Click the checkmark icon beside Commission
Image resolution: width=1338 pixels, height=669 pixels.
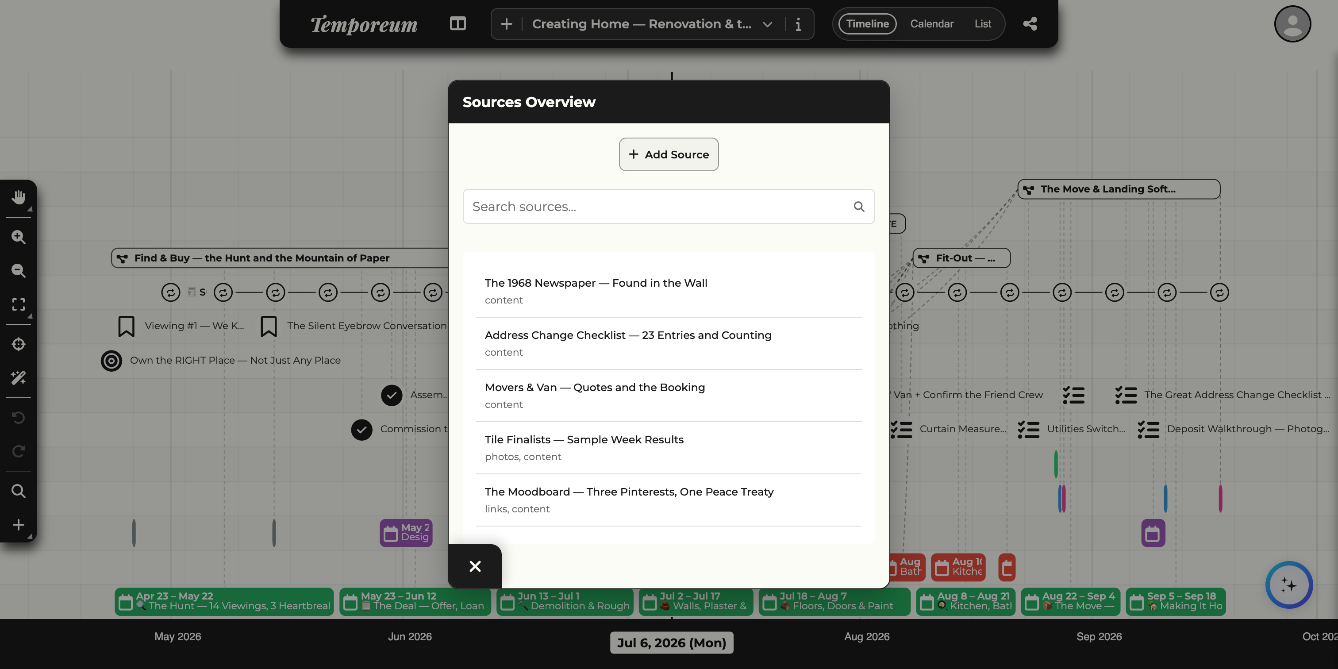[x=361, y=430]
